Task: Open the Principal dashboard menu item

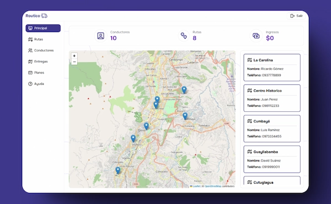Action: click(x=43, y=28)
